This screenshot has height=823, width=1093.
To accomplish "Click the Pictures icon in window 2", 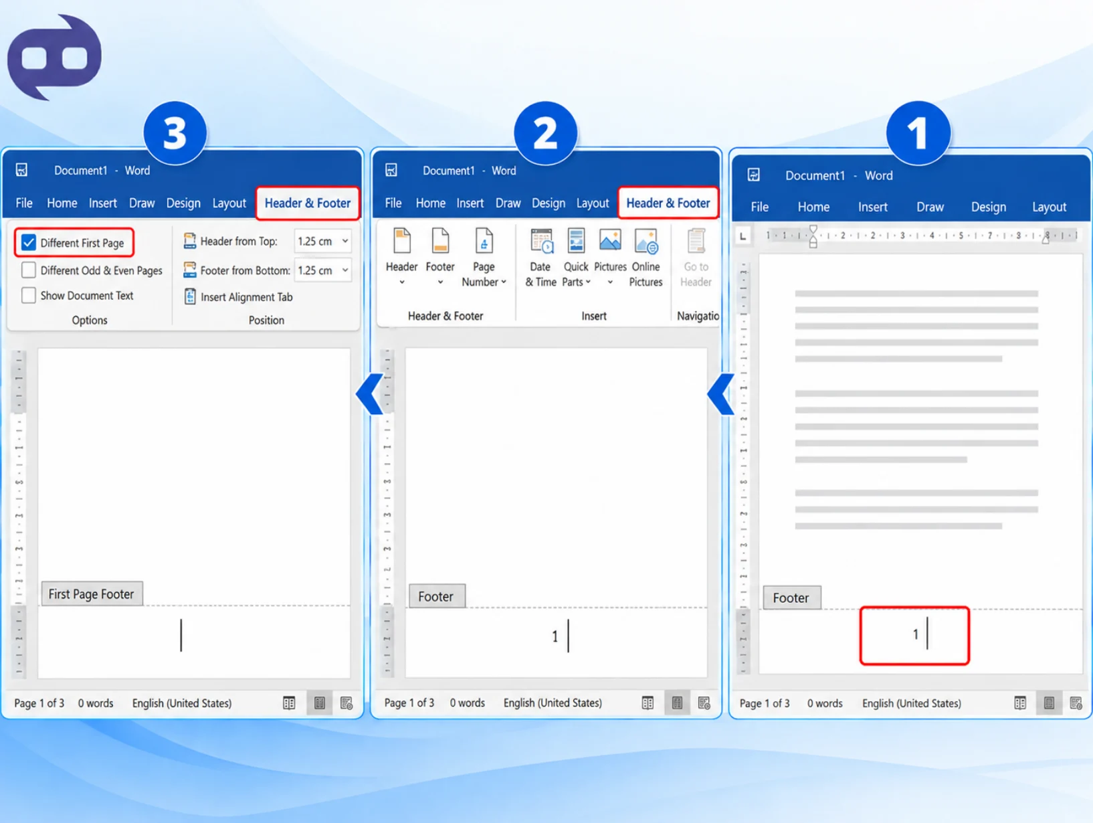I will 609,241.
